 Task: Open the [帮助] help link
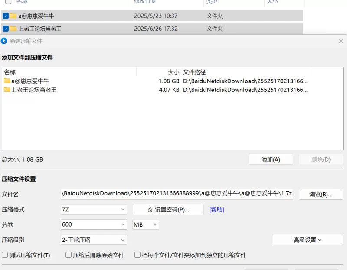pos(216,210)
